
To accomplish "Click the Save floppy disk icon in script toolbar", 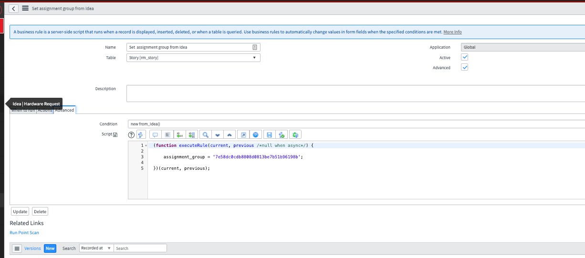I will click(x=269, y=135).
